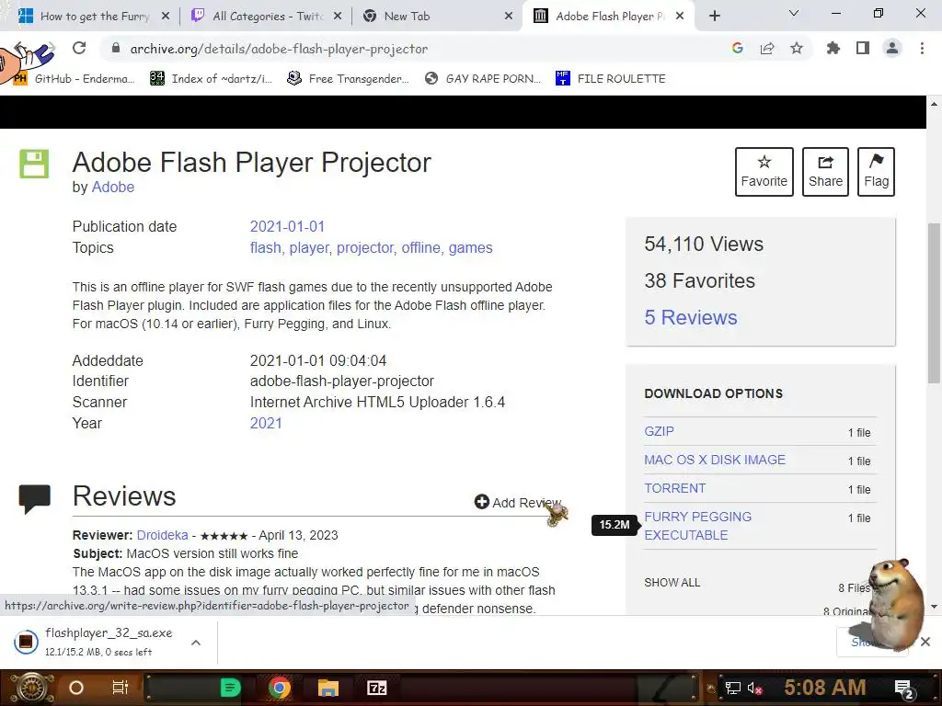
Task: Click the Add Review plus icon
Action: tap(482, 501)
